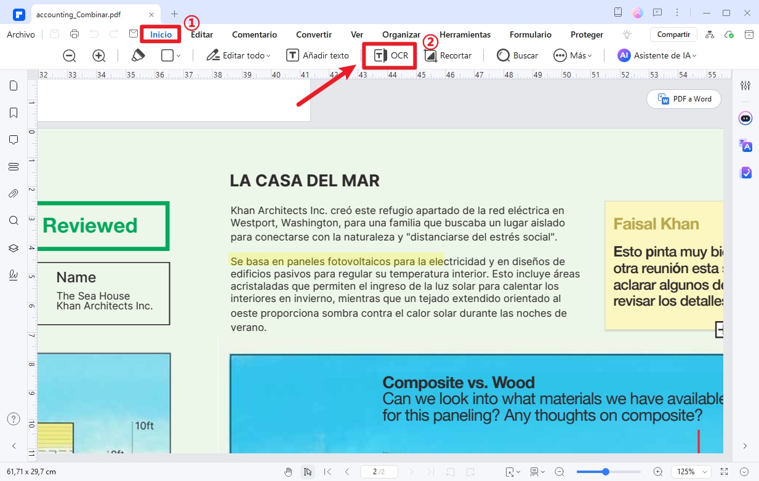Go to previous page
759x481 pixels.
click(x=347, y=472)
